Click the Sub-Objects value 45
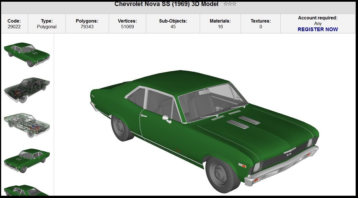Viewport: 358px width, 198px height. point(173,27)
